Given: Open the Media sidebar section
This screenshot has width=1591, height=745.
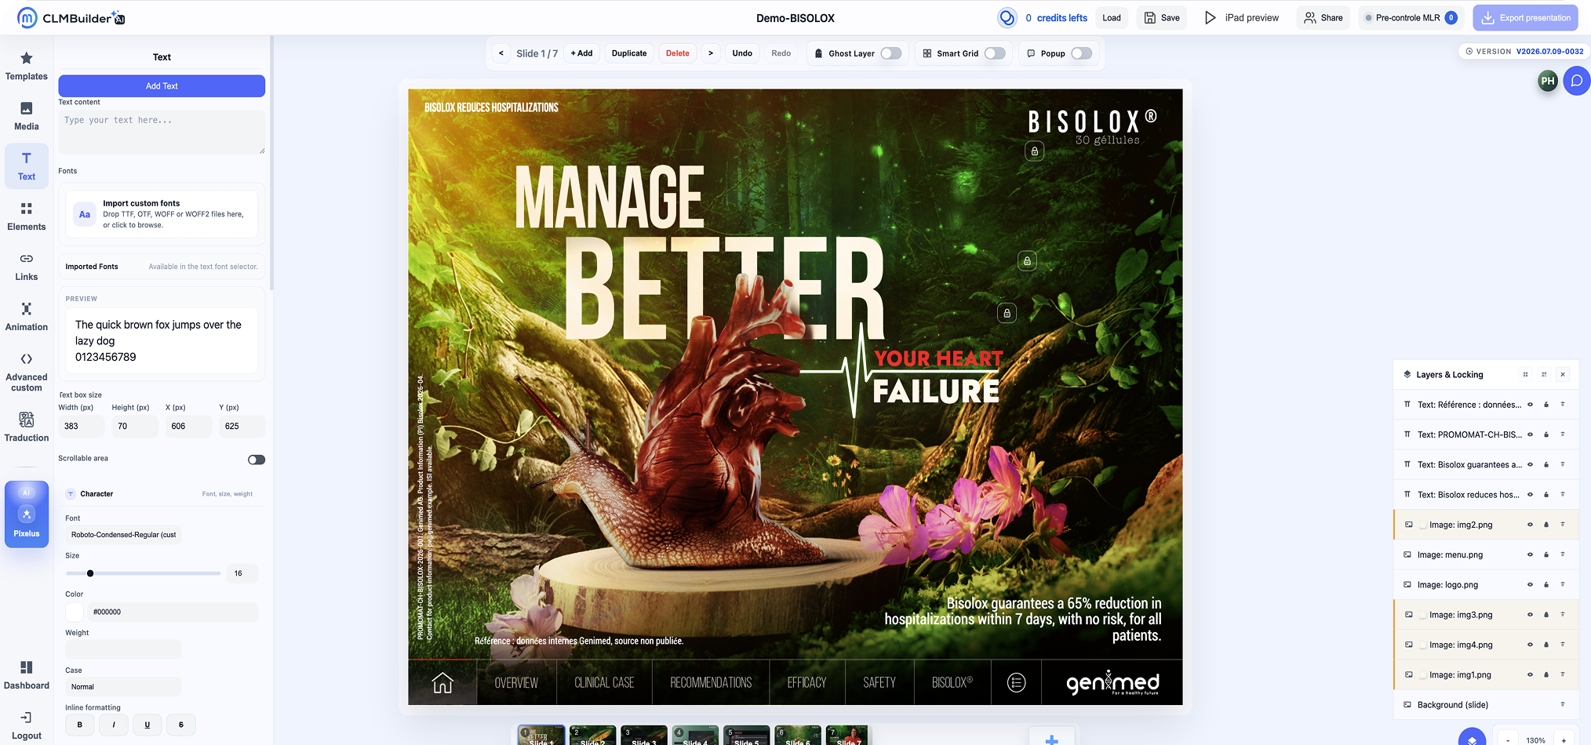Looking at the screenshot, I should pos(27,116).
